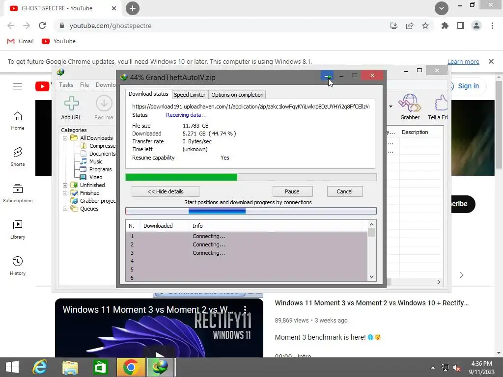Viewport: 503px width, 377px height.
Task: Toggle Chrome side panel icon
Action: click(461, 26)
